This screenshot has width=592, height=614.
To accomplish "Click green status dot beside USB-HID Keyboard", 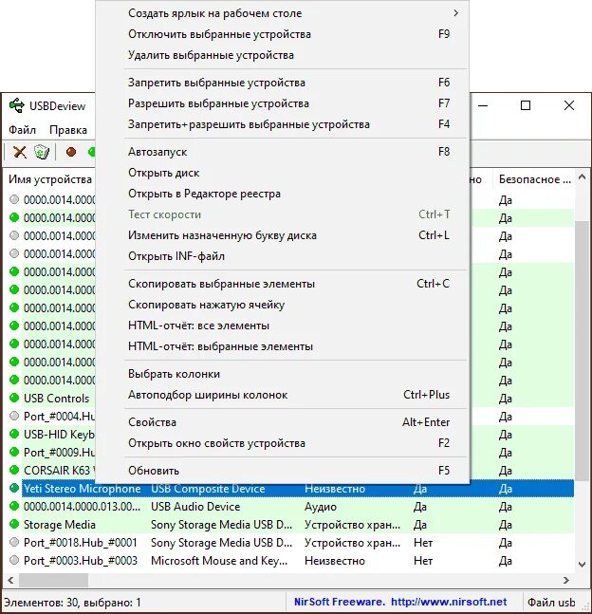I will coord(14,434).
